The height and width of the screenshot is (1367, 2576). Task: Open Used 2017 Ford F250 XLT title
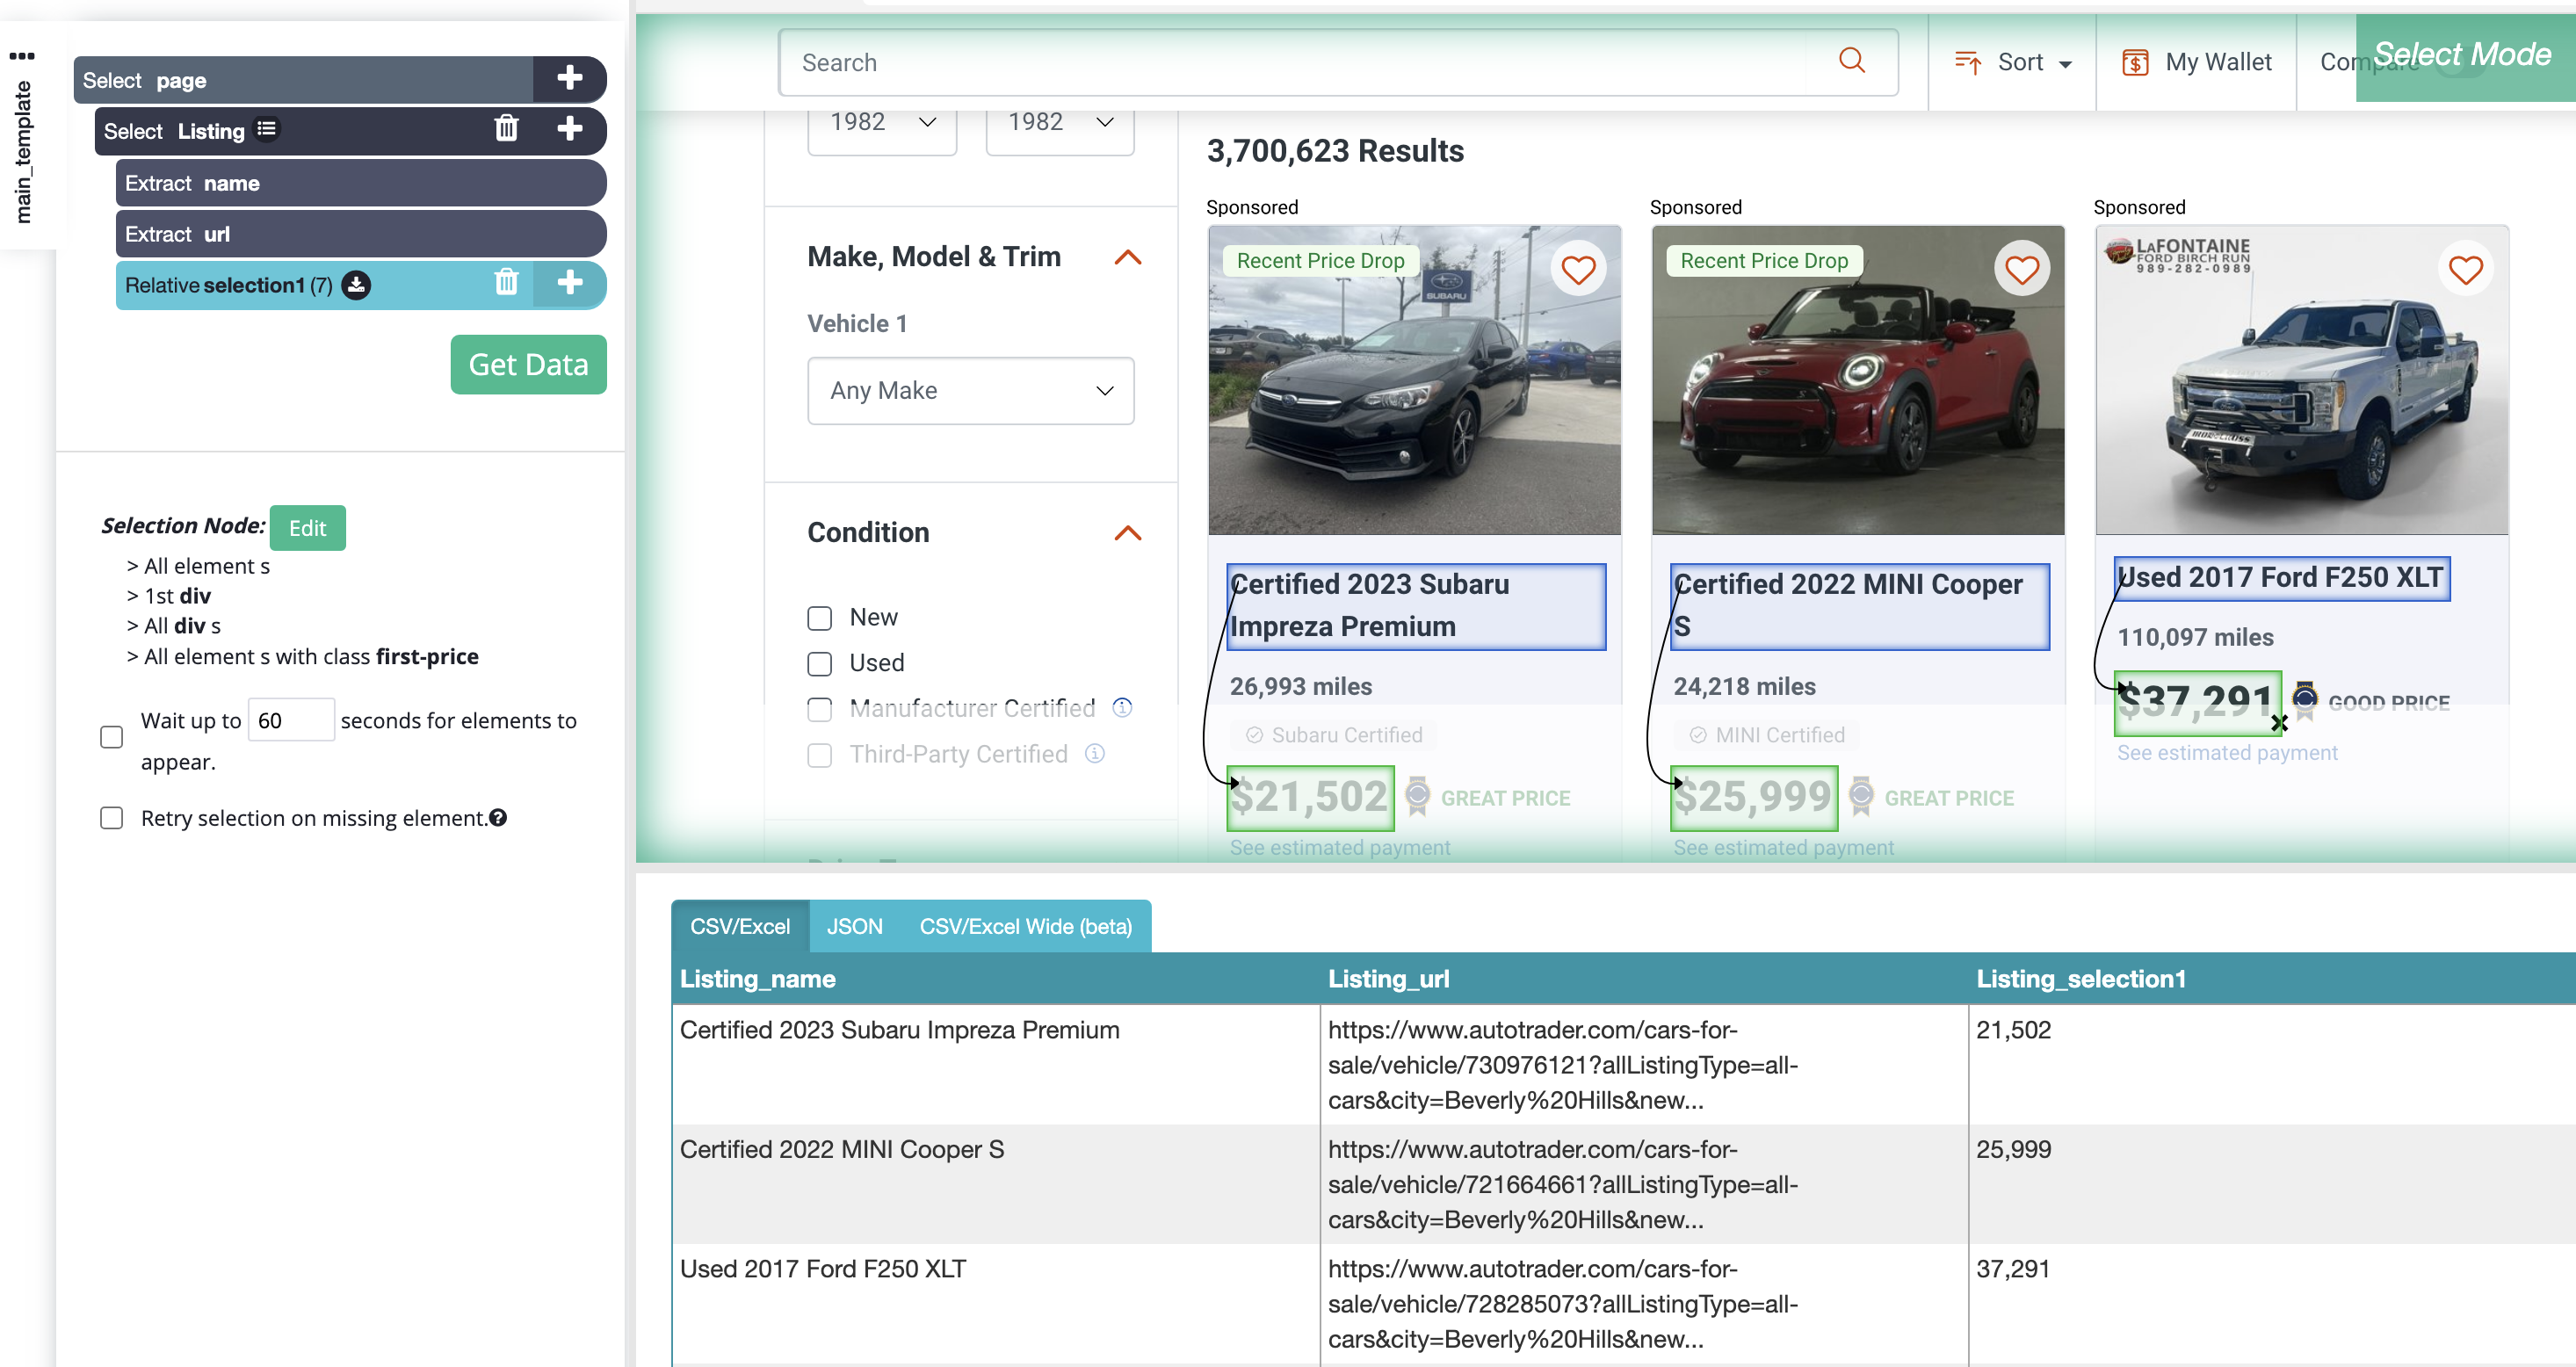(2281, 578)
